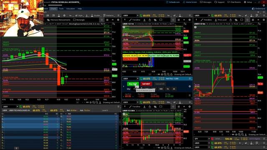Open Studies menu in left chart toolbar
Image resolution: width=267 pixels, height=150 pixels.
point(96,15)
